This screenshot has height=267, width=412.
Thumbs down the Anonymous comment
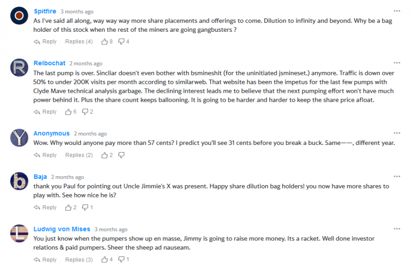tap(121, 155)
